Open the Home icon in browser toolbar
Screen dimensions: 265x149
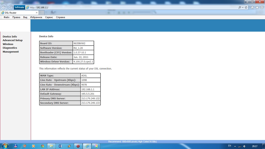[252, 8]
